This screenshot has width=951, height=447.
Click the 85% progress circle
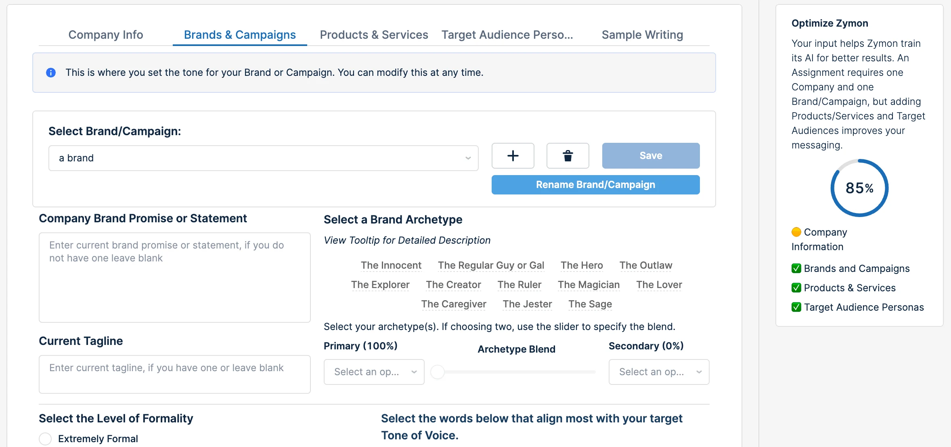tap(859, 188)
